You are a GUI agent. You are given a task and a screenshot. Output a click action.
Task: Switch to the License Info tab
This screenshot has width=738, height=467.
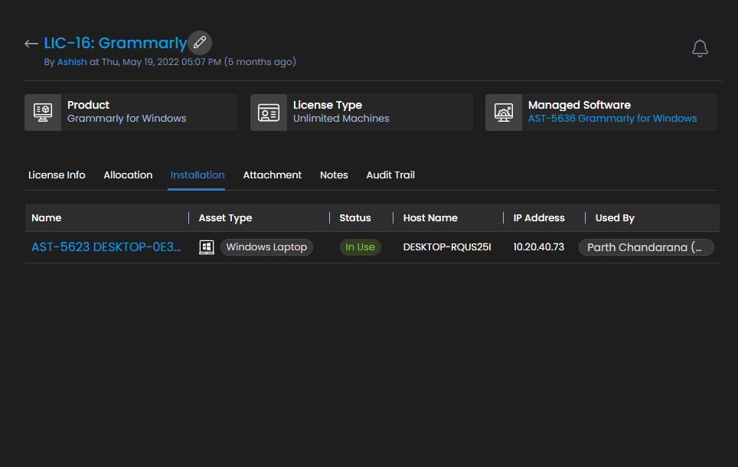[x=57, y=175]
